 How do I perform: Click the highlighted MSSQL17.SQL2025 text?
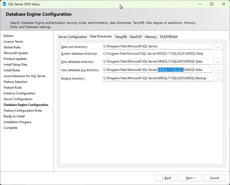pos(171,70)
